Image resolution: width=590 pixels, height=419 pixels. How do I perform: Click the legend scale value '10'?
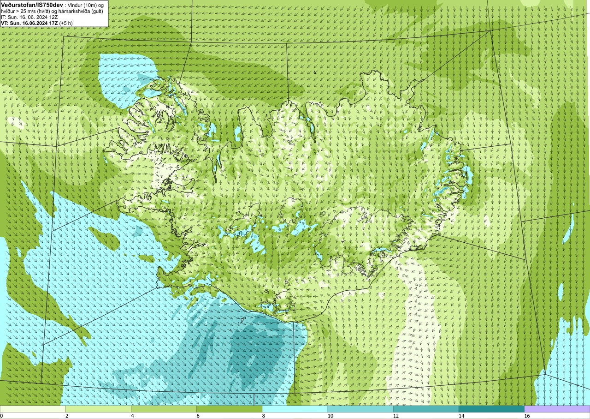330,416
